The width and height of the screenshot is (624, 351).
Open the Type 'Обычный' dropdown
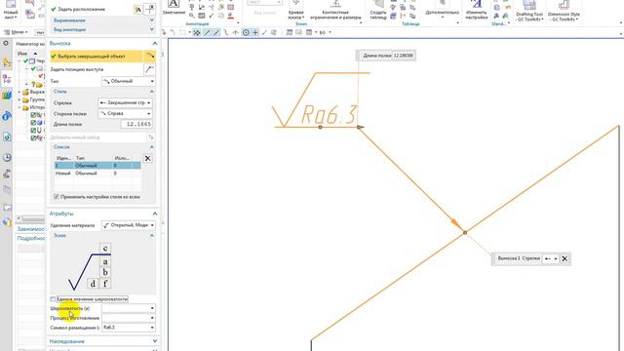pos(129,81)
